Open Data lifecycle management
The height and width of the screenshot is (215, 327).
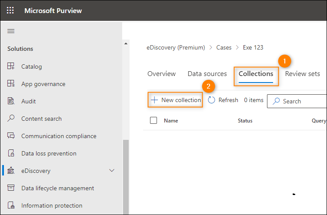pos(57,188)
